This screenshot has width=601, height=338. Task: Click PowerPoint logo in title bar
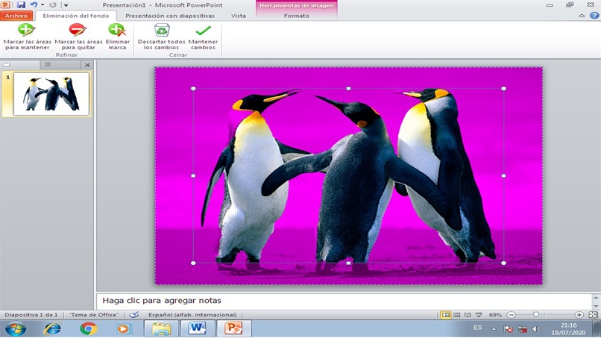6,5
